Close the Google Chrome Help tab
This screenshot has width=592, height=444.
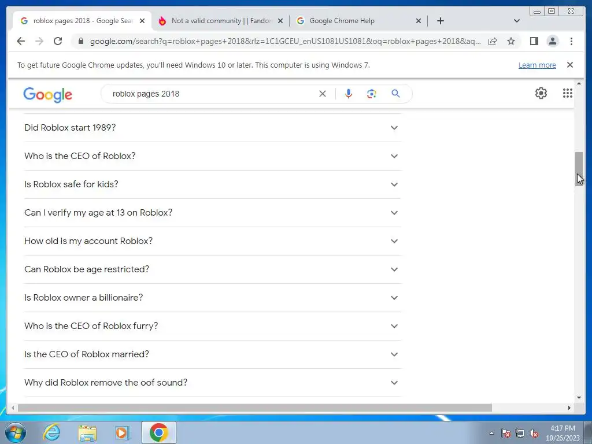(x=419, y=21)
